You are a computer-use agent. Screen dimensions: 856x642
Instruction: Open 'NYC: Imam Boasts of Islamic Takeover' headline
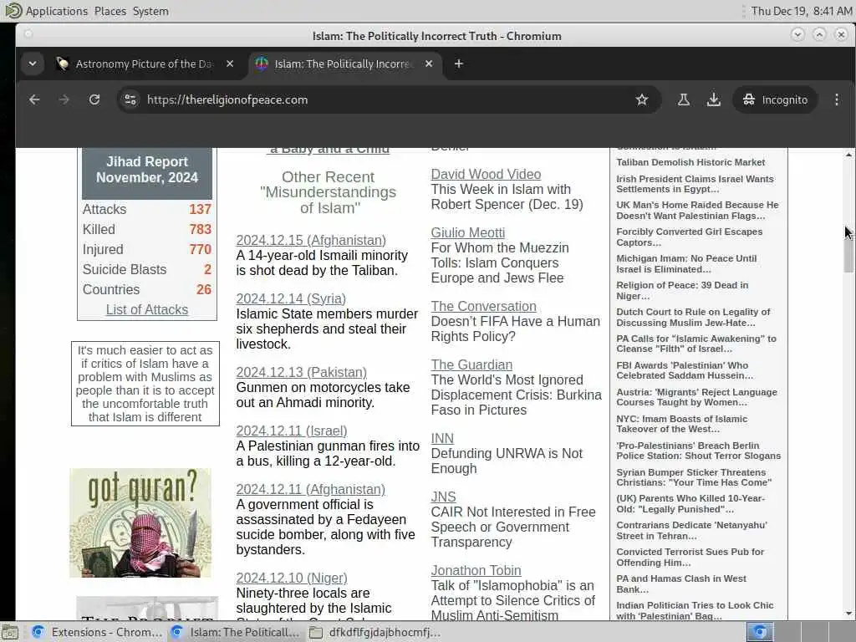tap(682, 424)
